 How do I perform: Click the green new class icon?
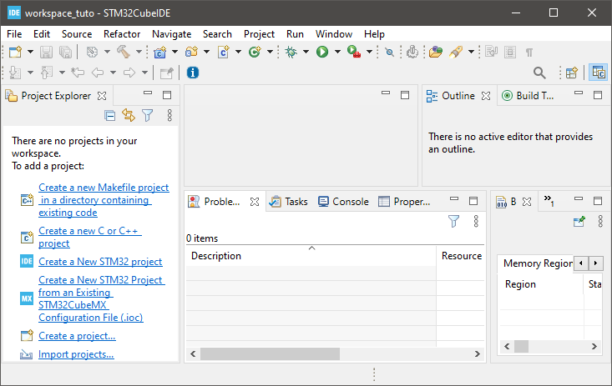255,52
